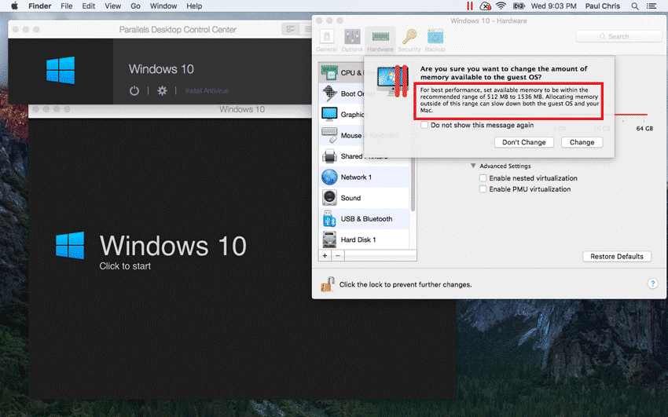Open Notification Center menu bar icon
Viewport: 668px width, 417px height.
coord(651,6)
